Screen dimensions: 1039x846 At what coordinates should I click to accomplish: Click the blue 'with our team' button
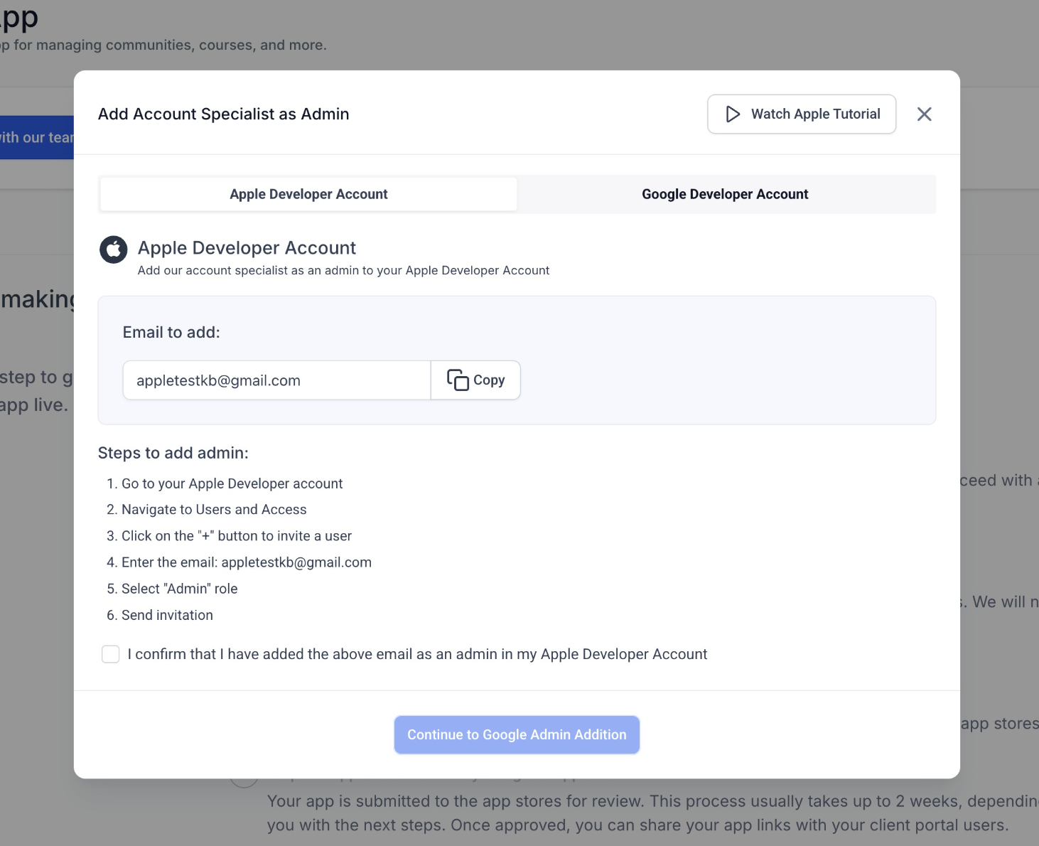coord(37,137)
